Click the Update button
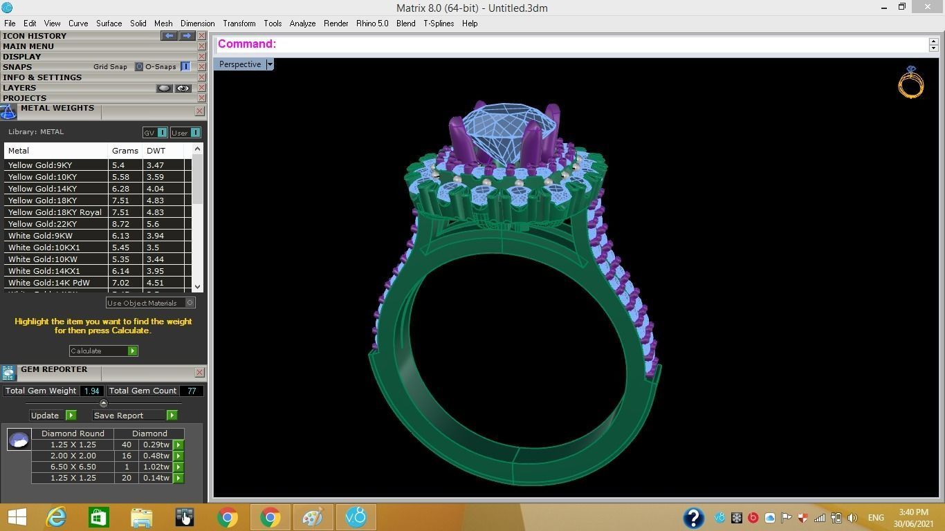Viewport: 945px width, 531px height. pyautogui.click(x=53, y=416)
